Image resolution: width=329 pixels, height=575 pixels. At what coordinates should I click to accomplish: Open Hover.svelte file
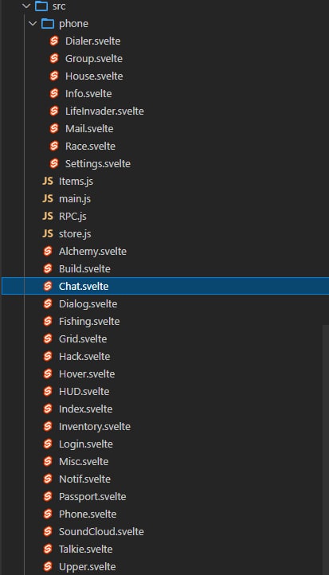[87, 374]
